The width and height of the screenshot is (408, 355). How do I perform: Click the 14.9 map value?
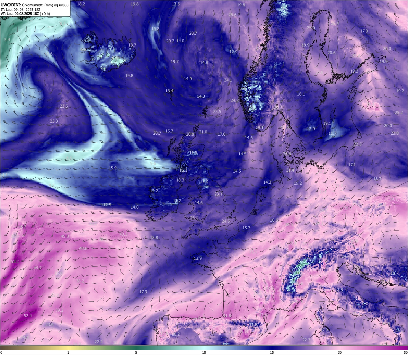pos(188,79)
